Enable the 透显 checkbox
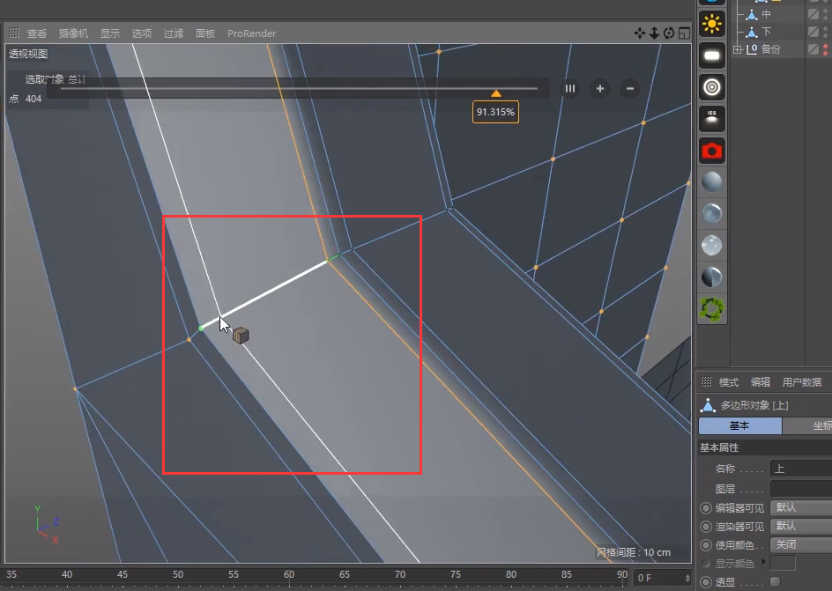The width and height of the screenshot is (832, 591). 776,581
